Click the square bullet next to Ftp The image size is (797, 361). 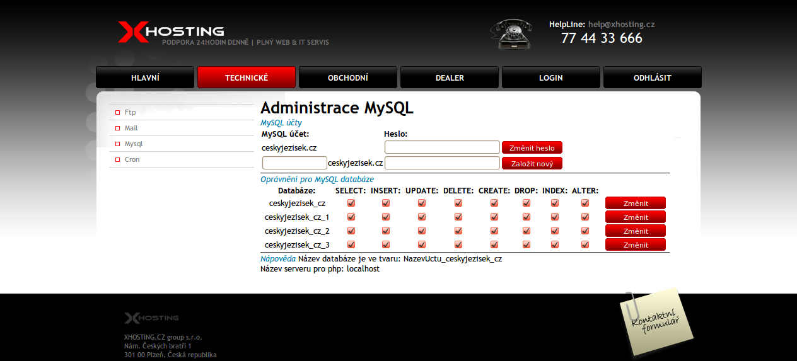pyautogui.click(x=117, y=113)
